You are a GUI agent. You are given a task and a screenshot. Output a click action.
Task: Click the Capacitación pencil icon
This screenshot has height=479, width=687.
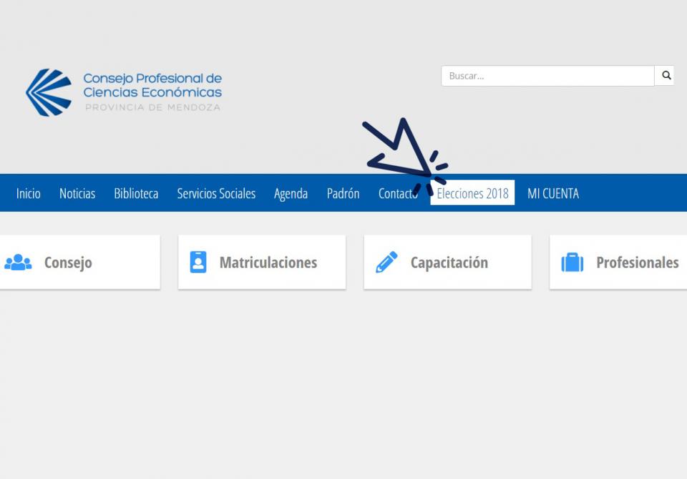pos(386,262)
